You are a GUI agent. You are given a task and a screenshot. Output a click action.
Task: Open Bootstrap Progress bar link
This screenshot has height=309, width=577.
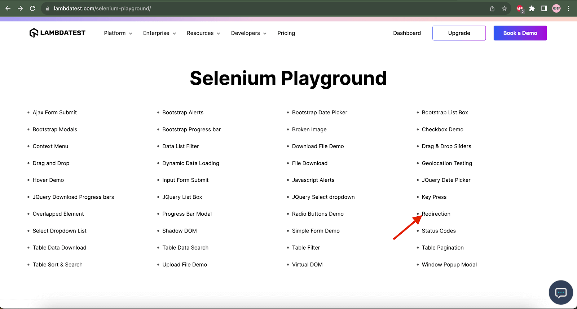[191, 129]
